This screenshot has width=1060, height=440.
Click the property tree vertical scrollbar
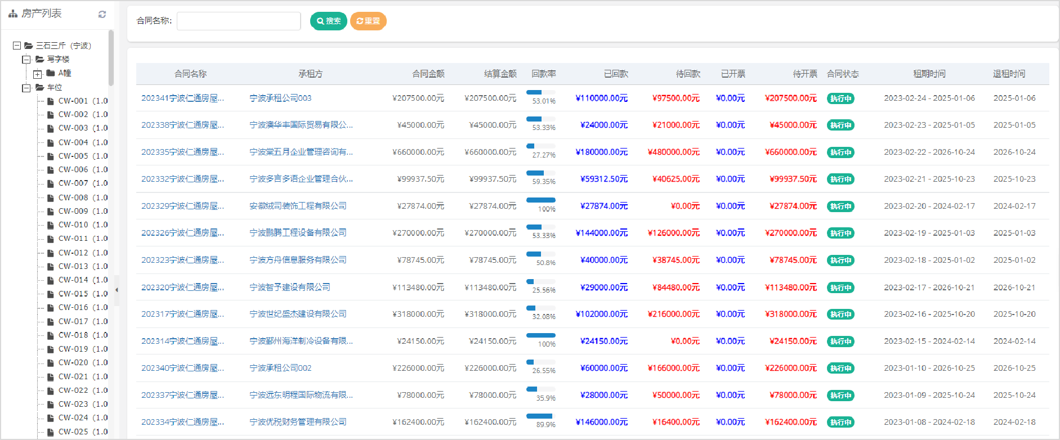point(111,58)
